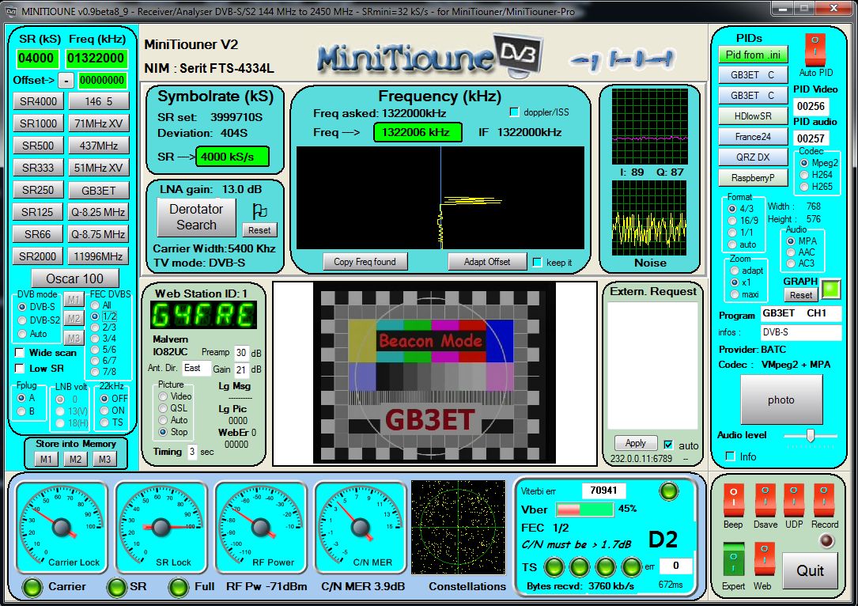
Task: Click the France24 PID preset button
Action: pos(753,136)
